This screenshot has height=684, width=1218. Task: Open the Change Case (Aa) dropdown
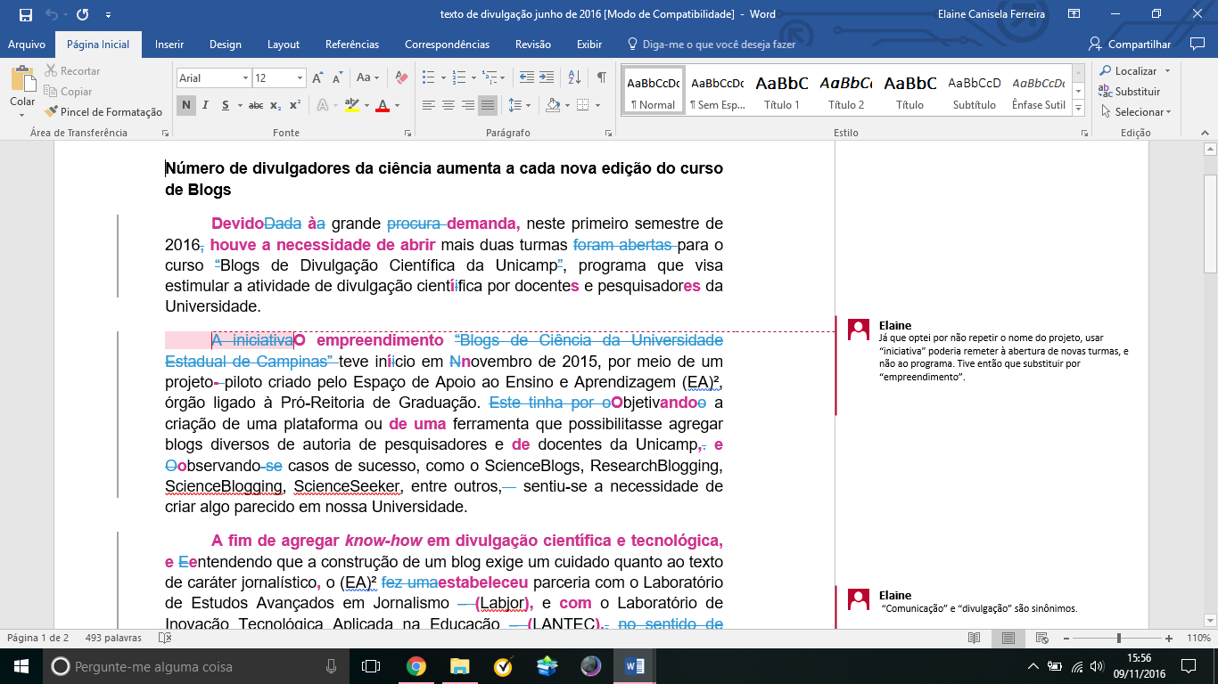(368, 77)
